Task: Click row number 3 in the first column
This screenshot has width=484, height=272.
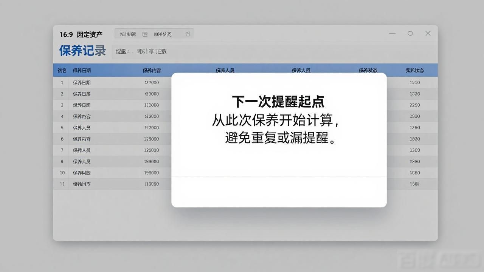Action: [x=62, y=105]
